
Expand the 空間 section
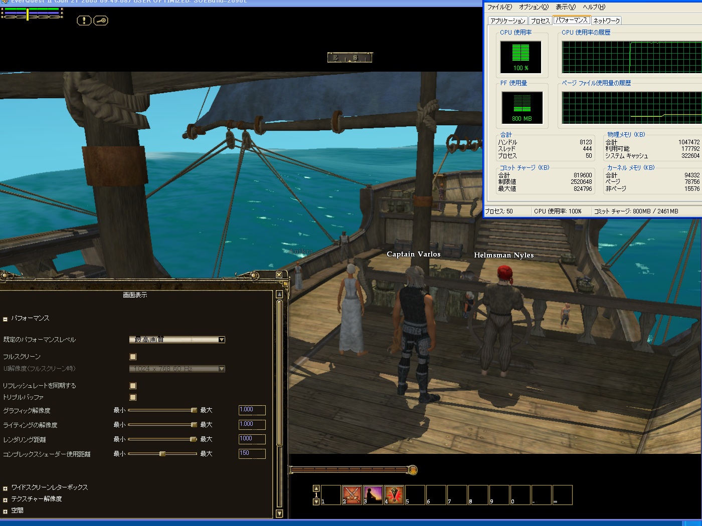point(5,511)
